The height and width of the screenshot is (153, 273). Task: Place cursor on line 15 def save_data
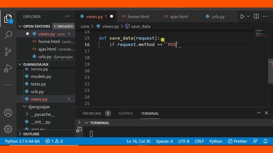tap(129, 38)
